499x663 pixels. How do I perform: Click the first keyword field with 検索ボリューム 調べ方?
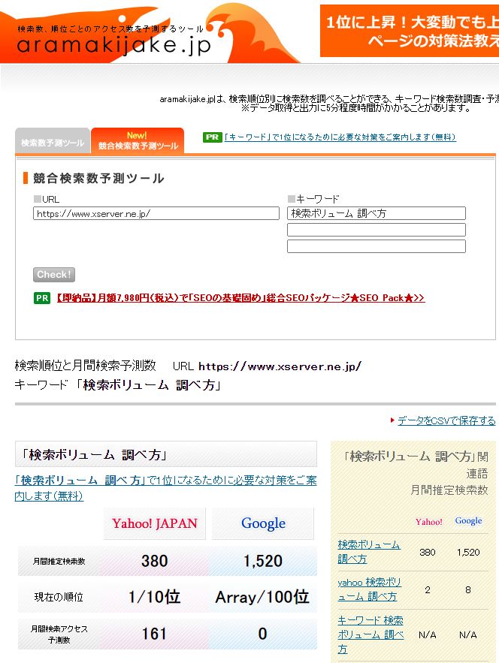click(377, 213)
